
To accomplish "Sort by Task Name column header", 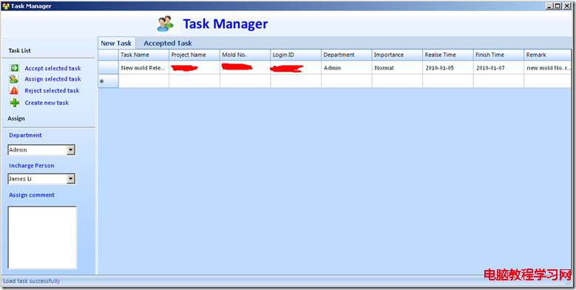I will coord(143,55).
